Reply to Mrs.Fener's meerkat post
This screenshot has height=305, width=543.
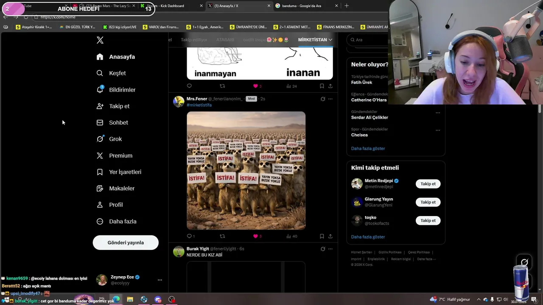coord(189,236)
